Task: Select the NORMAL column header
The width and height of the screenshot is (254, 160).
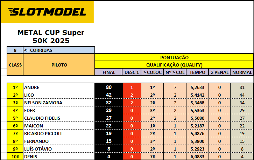Action: point(242,72)
